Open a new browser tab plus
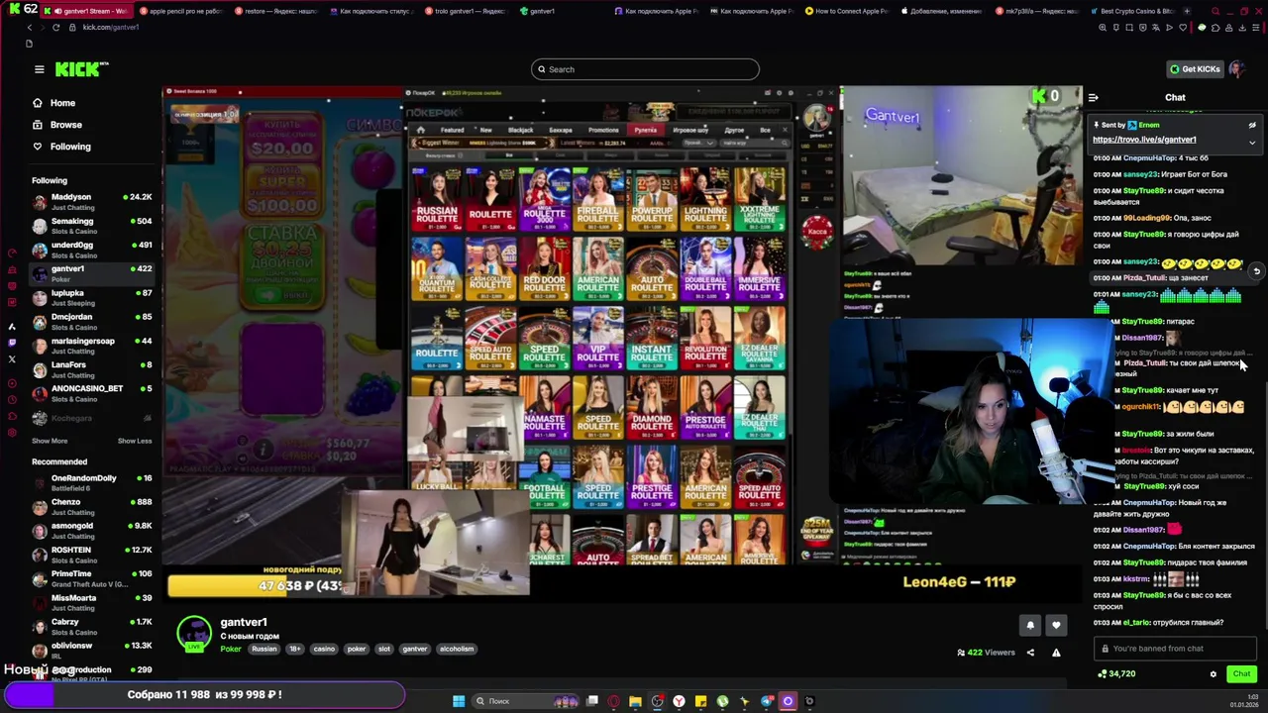 (x=1187, y=11)
